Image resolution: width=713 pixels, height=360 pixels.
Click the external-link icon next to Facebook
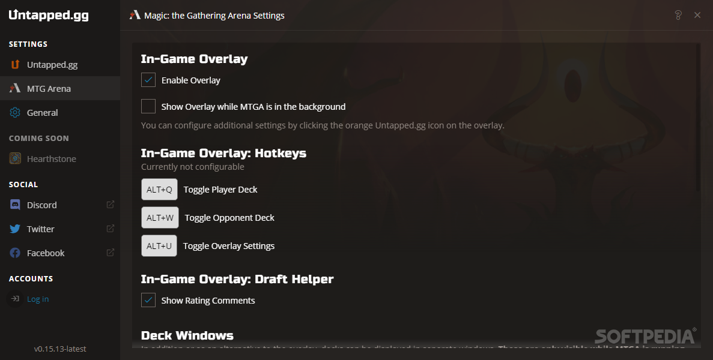pyautogui.click(x=110, y=253)
